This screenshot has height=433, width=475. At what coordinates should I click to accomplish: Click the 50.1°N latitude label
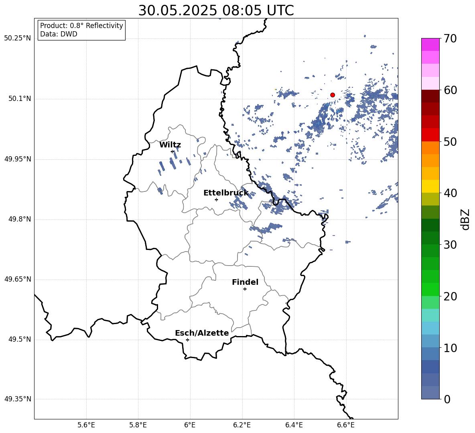pos(20,99)
